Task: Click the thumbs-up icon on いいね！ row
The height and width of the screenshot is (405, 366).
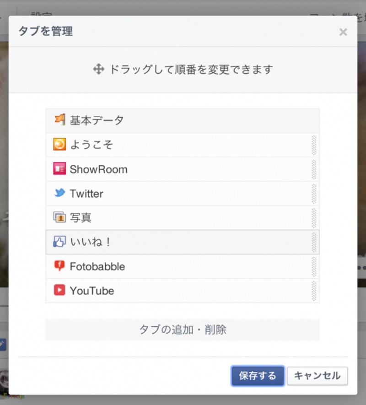Action: click(x=60, y=242)
